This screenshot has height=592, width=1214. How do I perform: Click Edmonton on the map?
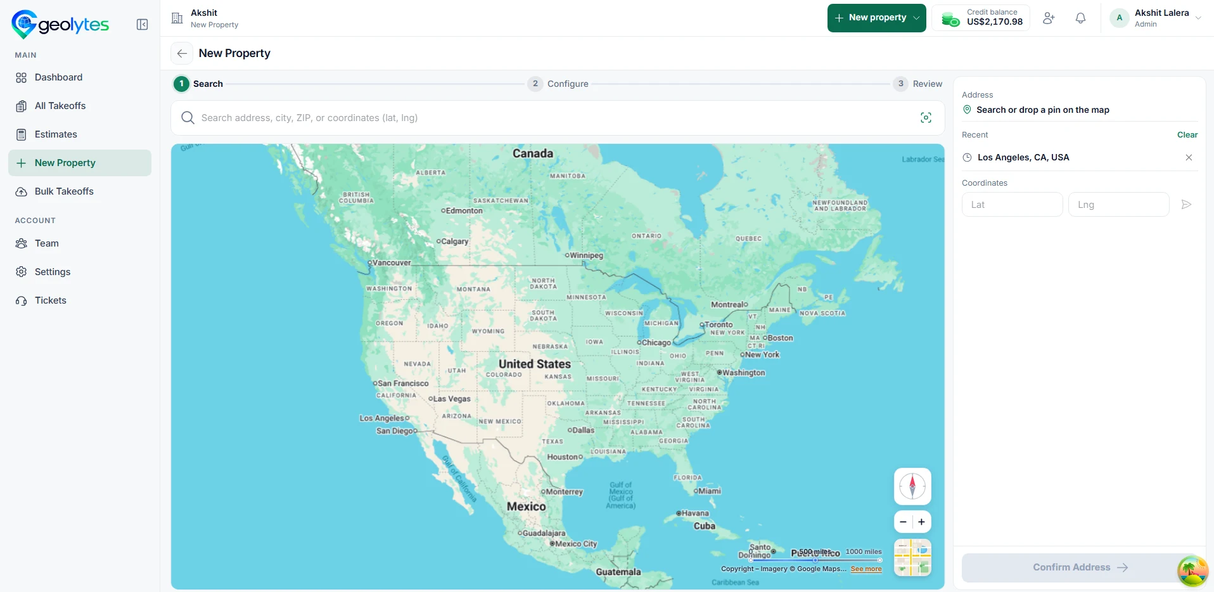[x=463, y=210]
